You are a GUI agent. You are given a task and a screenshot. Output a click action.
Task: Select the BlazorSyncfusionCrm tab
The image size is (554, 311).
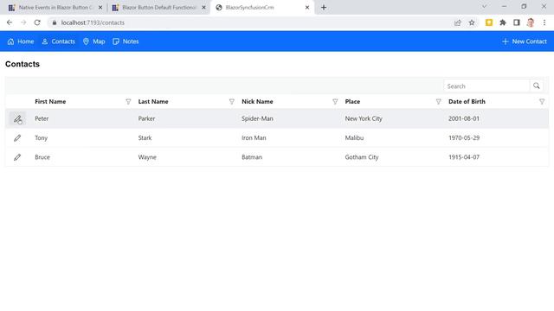[262, 8]
